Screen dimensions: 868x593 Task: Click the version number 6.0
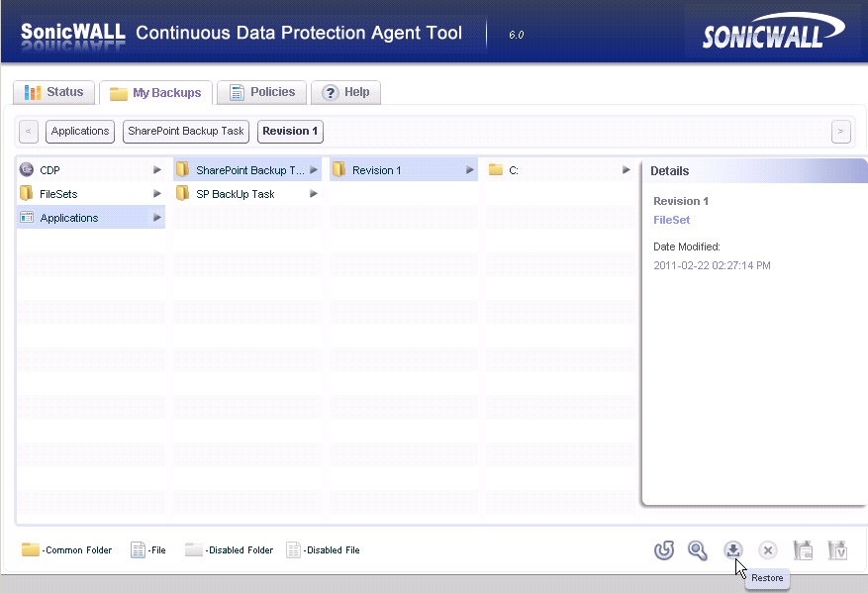click(x=516, y=35)
